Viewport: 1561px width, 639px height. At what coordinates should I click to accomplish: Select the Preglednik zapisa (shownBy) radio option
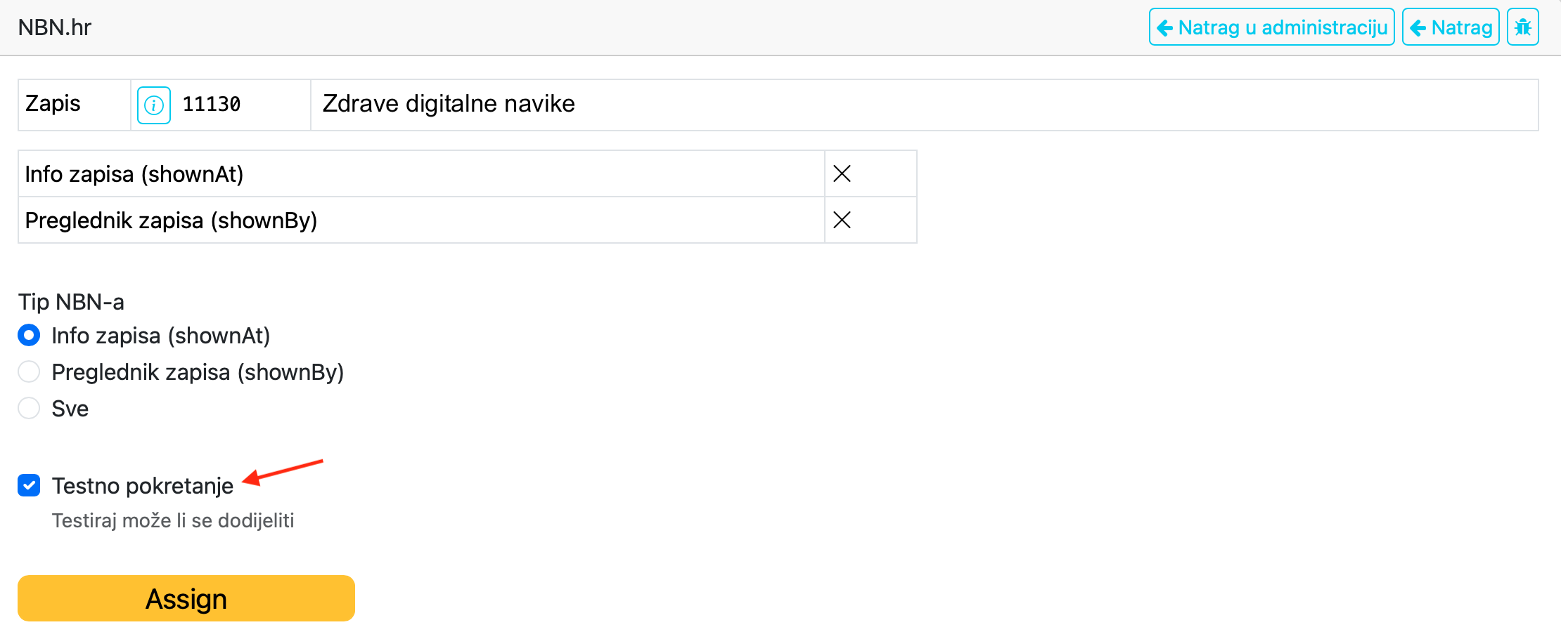pyautogui.click(x=28, y=371)
